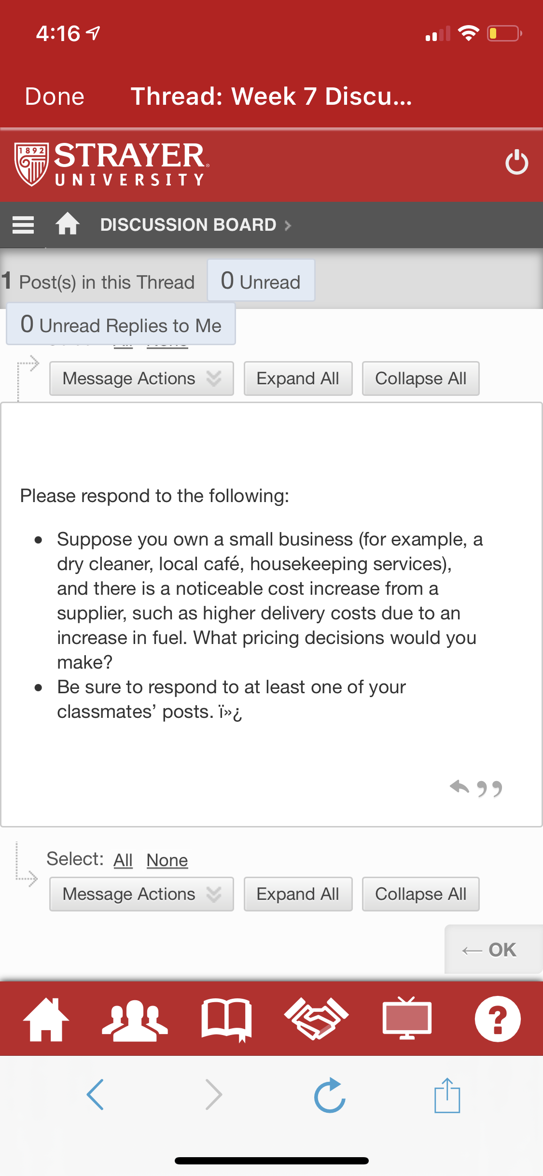
Task: Tap the house icon in bottom red bar
Action: (x=46, y=1019)
